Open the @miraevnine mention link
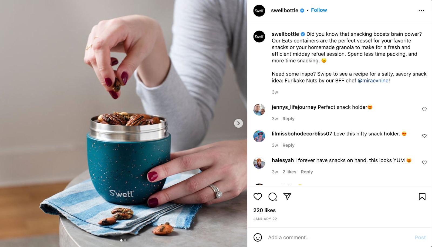This screenshot has width=432, height=247. click(373, 81)
